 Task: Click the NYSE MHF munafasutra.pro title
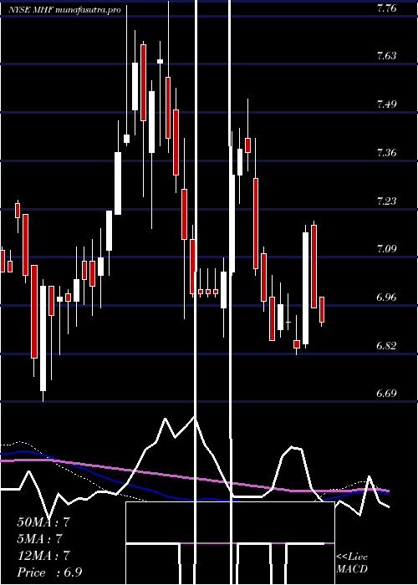65,10
